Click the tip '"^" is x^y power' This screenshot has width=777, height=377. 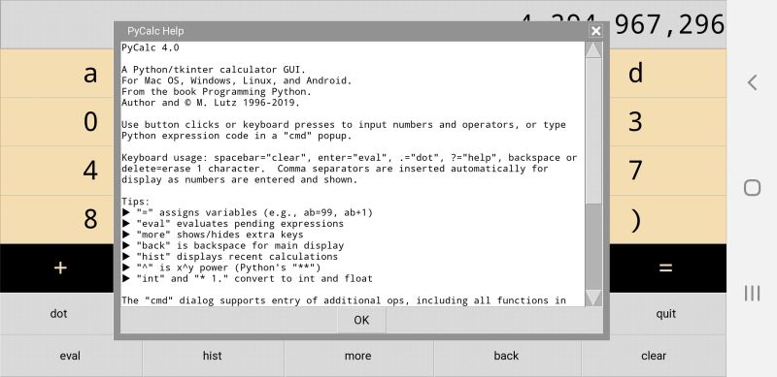(x=221, y=267)
